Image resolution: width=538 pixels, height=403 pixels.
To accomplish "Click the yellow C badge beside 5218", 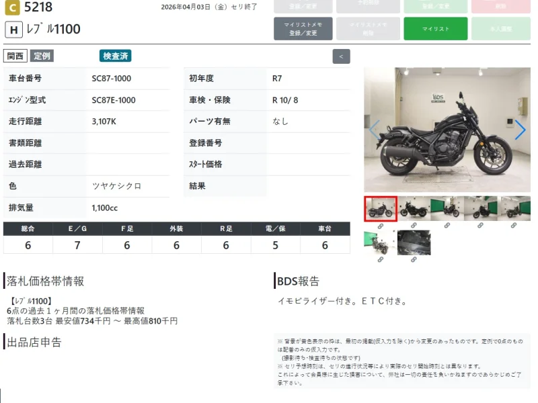I will (x=12, y=7).
